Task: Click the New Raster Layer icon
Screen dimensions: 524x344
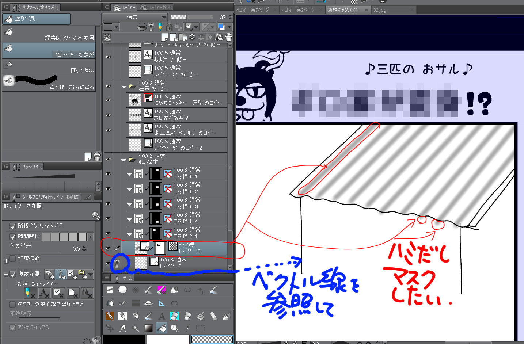Action: 165,37
